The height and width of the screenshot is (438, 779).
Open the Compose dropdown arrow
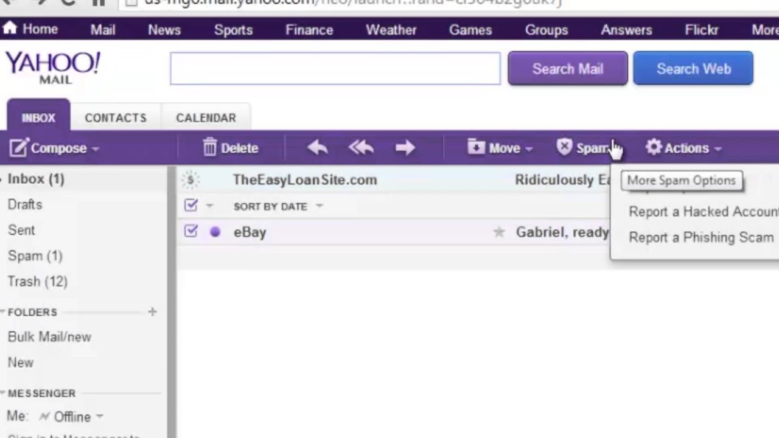96,148
